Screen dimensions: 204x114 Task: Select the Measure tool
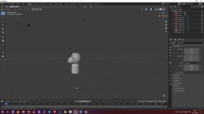(3, 40)
